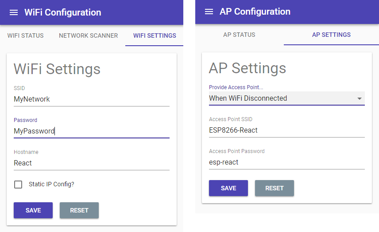Click the Password field with MyPassword
This screenshot has width=379, height=232.
[92, 131]
